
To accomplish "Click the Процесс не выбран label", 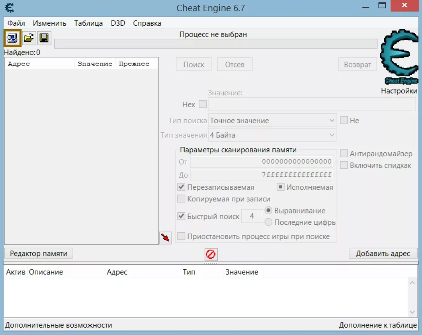I will (x=213, y=34).
